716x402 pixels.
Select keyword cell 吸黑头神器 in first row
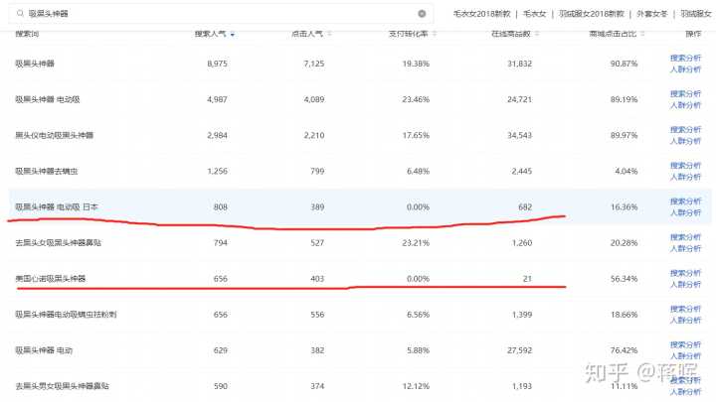click(35, 64)
